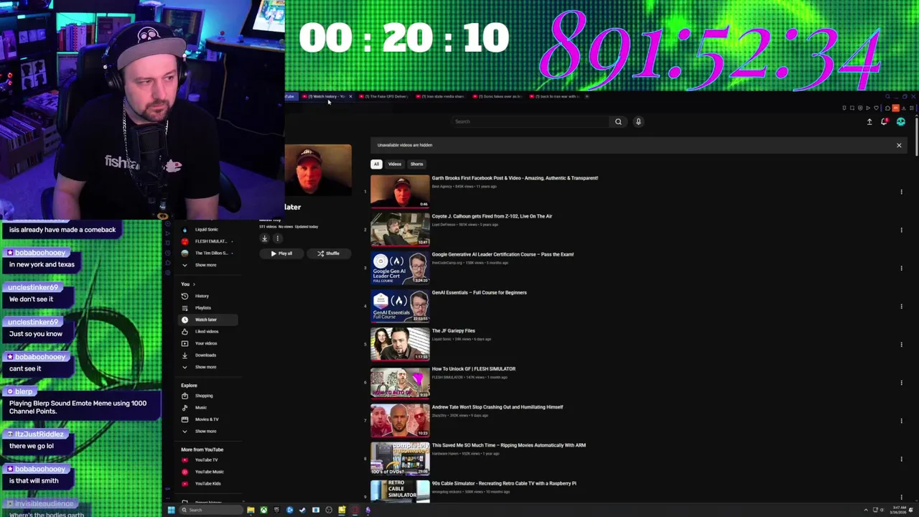Image resolution: width=919 pixels, height=517 pixels.
Task: Open the playlist three-dot menu
Action: [x=278, y=238]
